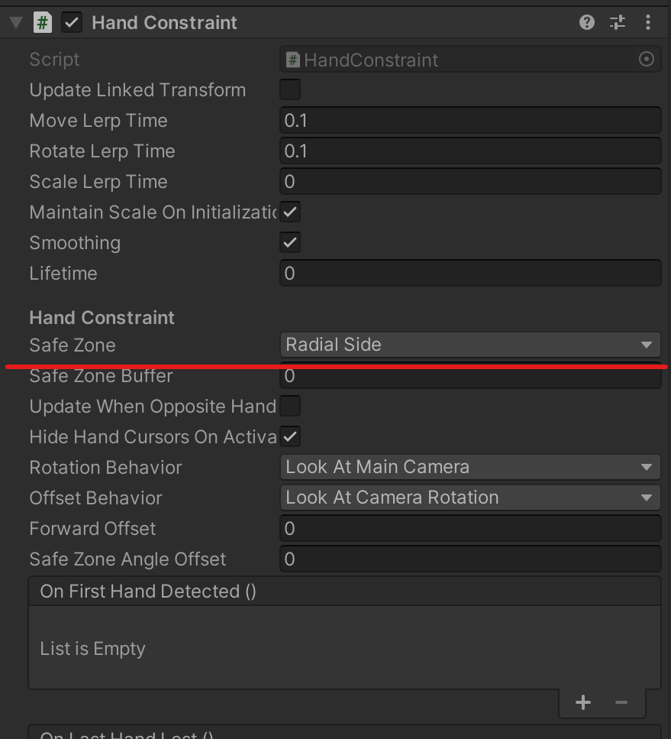
Task: Toggle Maintain Scale On Initialization checkbox
Action: coord(290,212)
